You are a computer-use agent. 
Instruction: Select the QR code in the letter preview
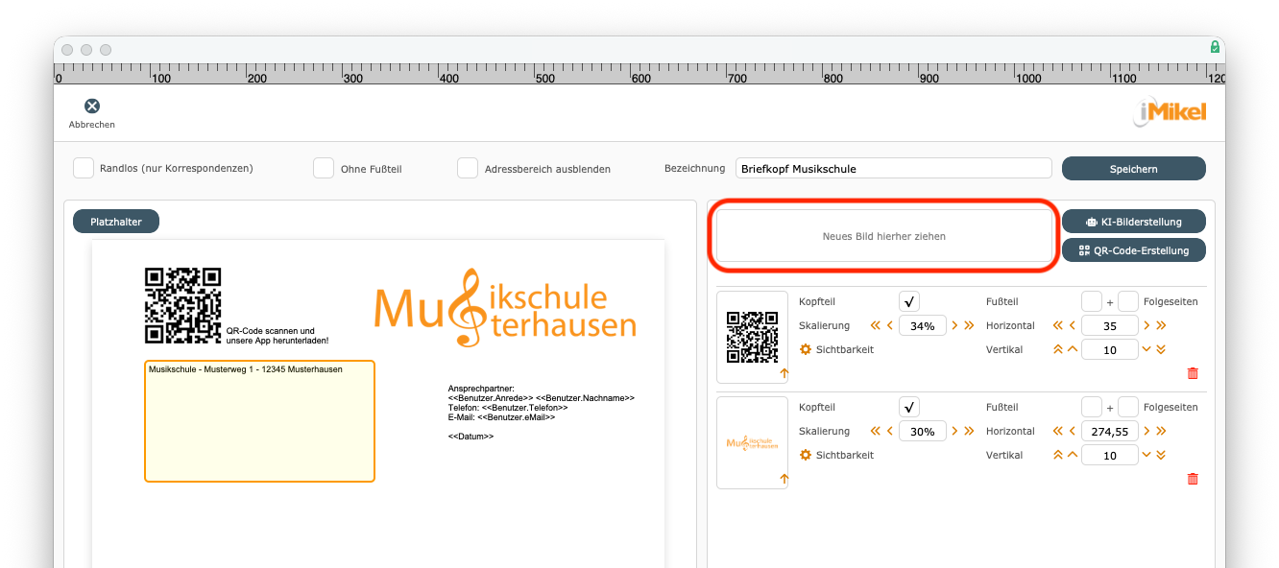click(183, 305)
